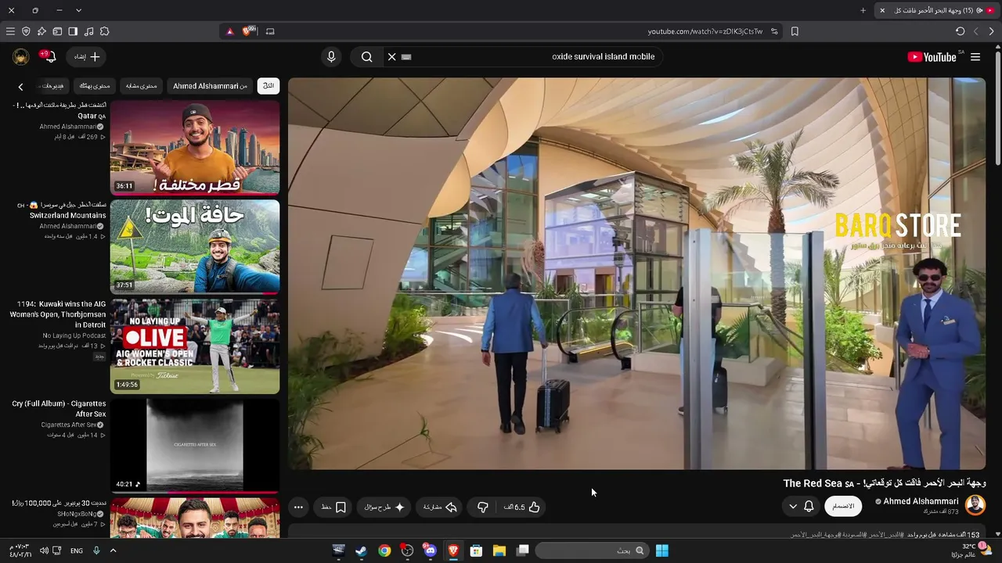Image resolution: width=1002 pixels, height=563 pixels.
Task: Open the 'Cry (Full Album)' video title
Action: point(59,409)
